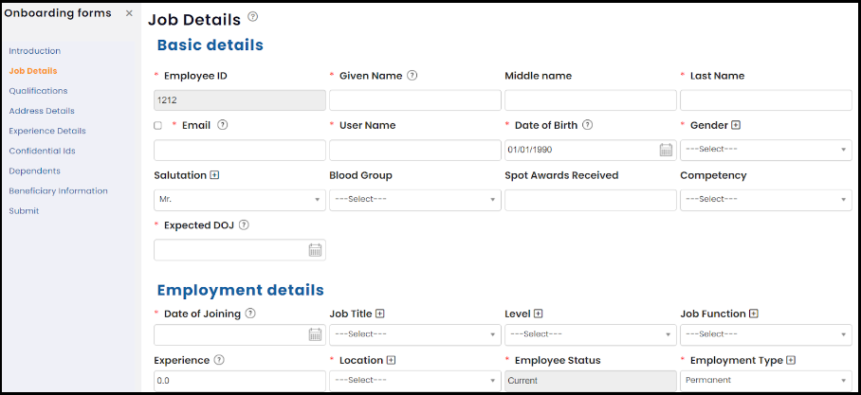Click the help icon next to Experience

pos(219,361)
